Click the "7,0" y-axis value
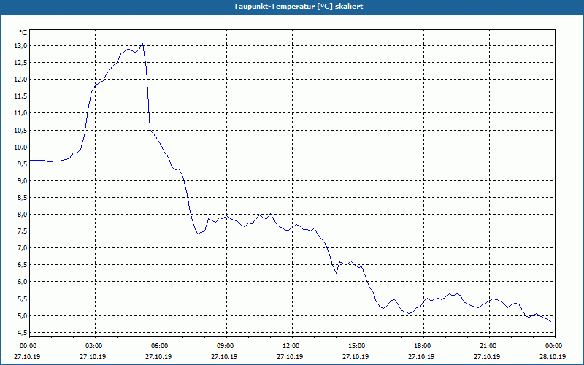 point(22,248)
